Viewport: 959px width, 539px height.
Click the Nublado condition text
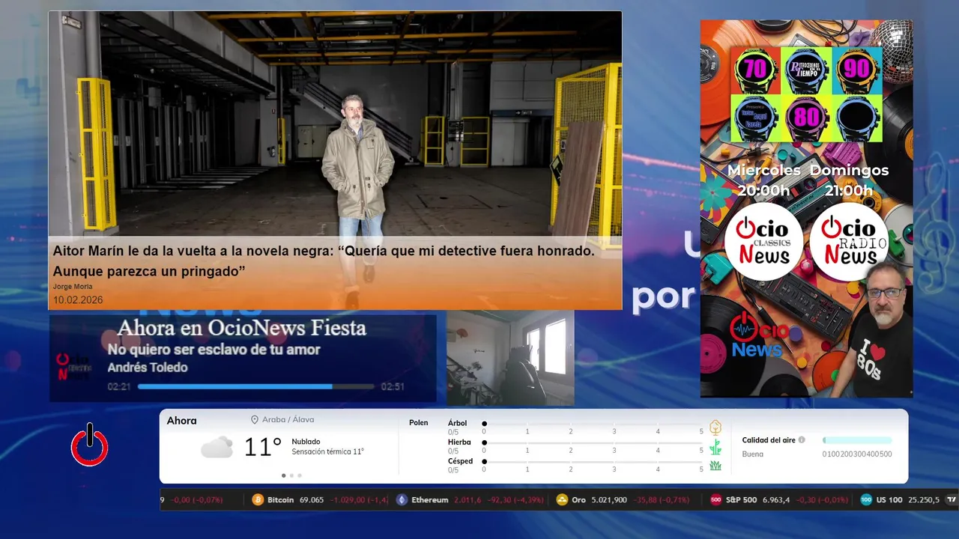tap(306, 442)
